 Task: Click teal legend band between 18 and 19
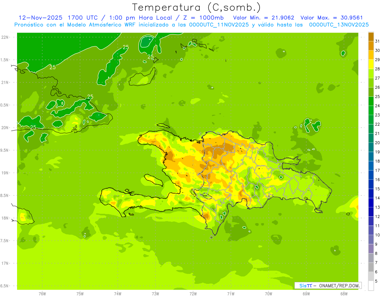point(371,157)
